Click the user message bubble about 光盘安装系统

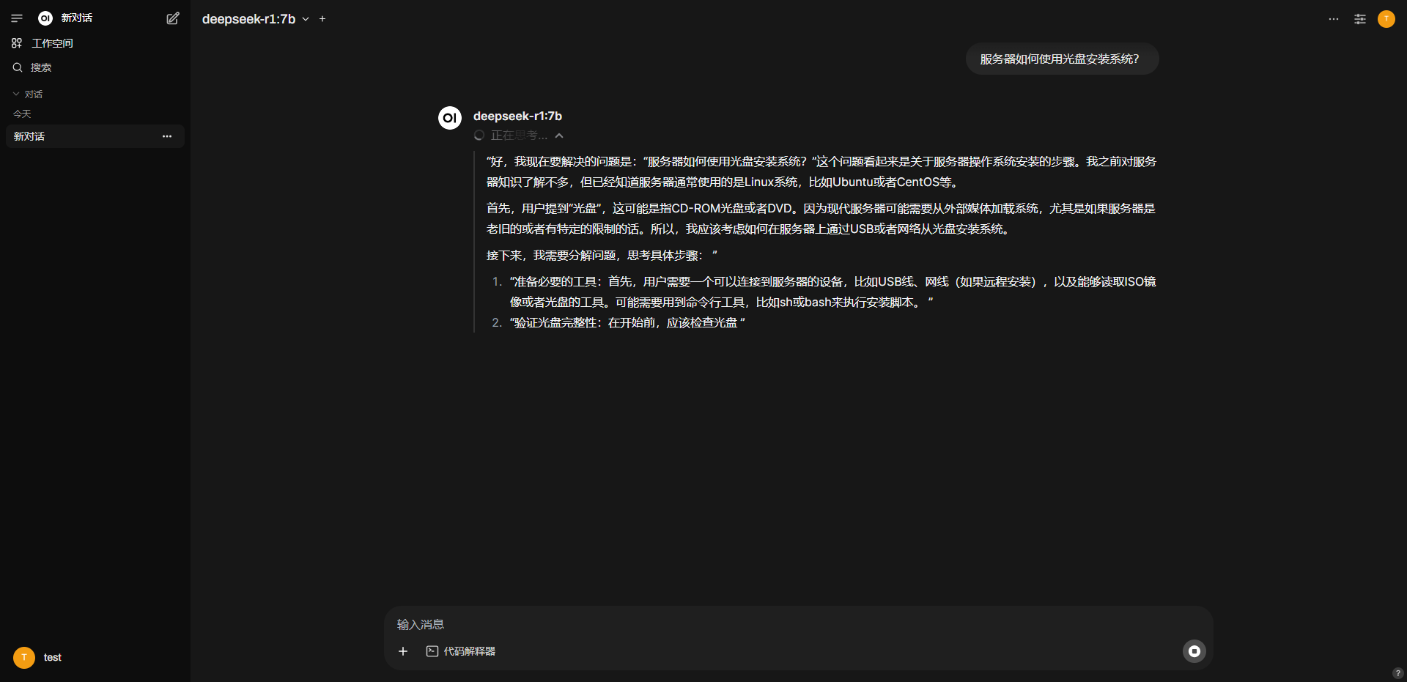coord(1062,59)
